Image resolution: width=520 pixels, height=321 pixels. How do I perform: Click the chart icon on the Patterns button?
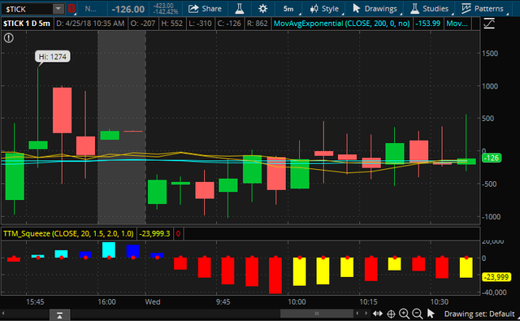coord(466,9)
